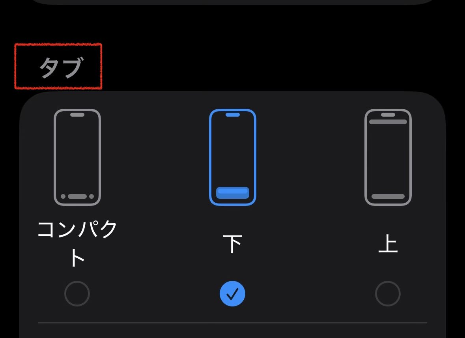The image size is (465, 338).
Task: Click the タブ section header
Action: click(x=62, y=67)
